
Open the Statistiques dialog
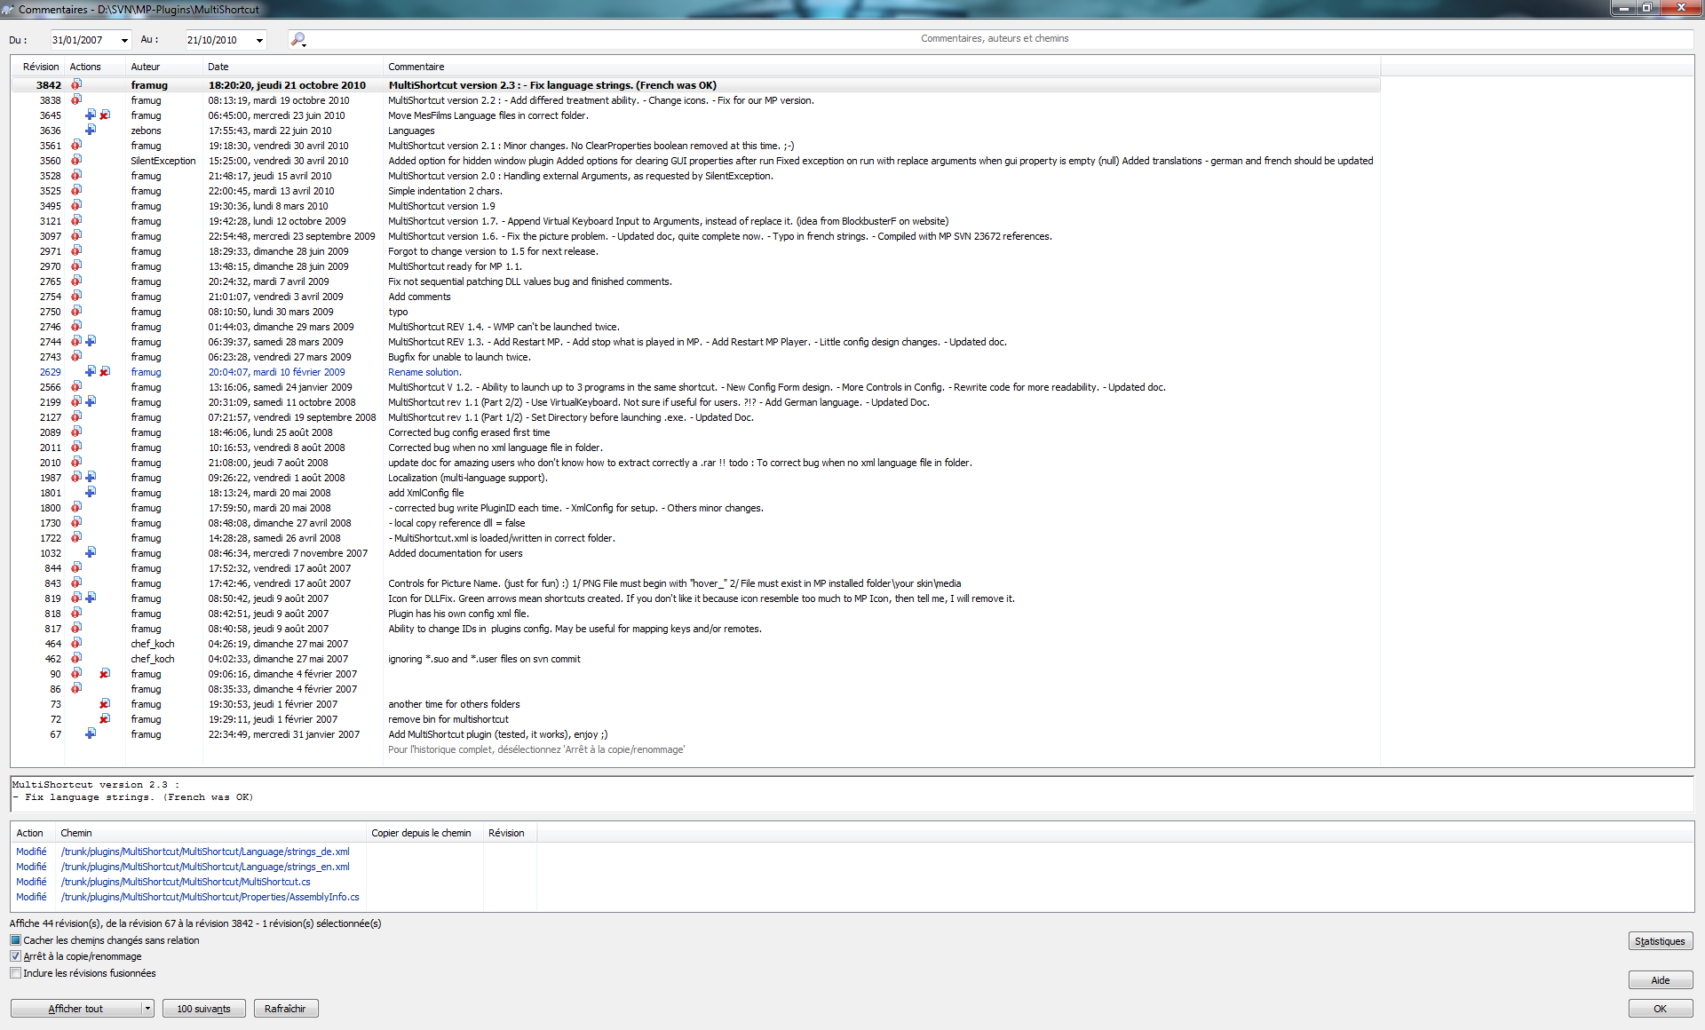click(x=1660, y=941)
